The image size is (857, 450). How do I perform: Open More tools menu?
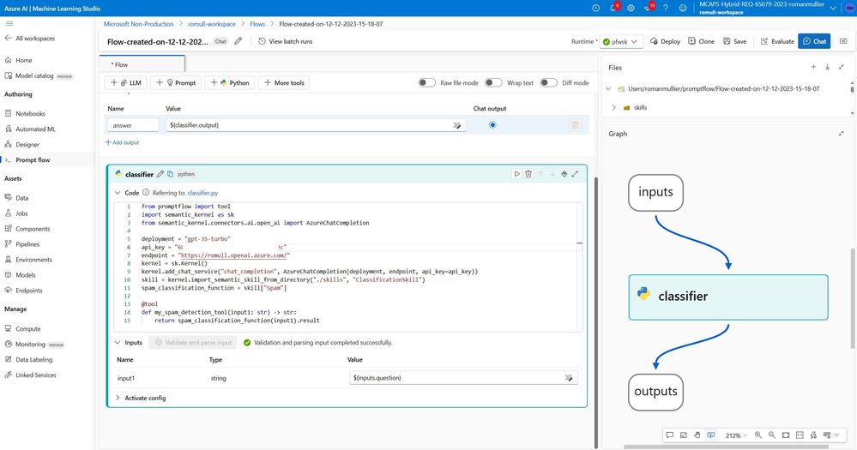[284, 83]
